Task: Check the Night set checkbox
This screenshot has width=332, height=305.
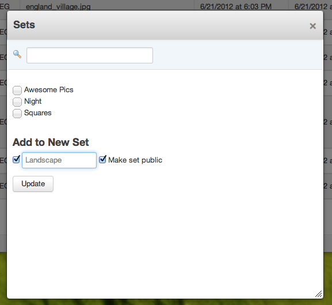Action: point(17,102)
